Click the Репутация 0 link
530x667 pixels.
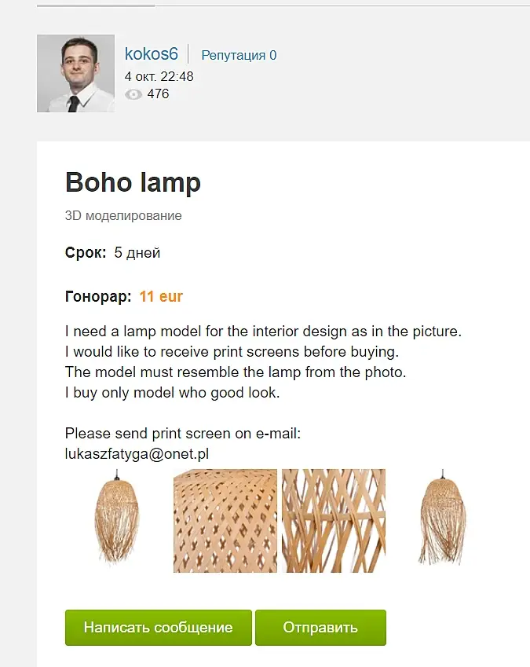(x=239, y=55)
